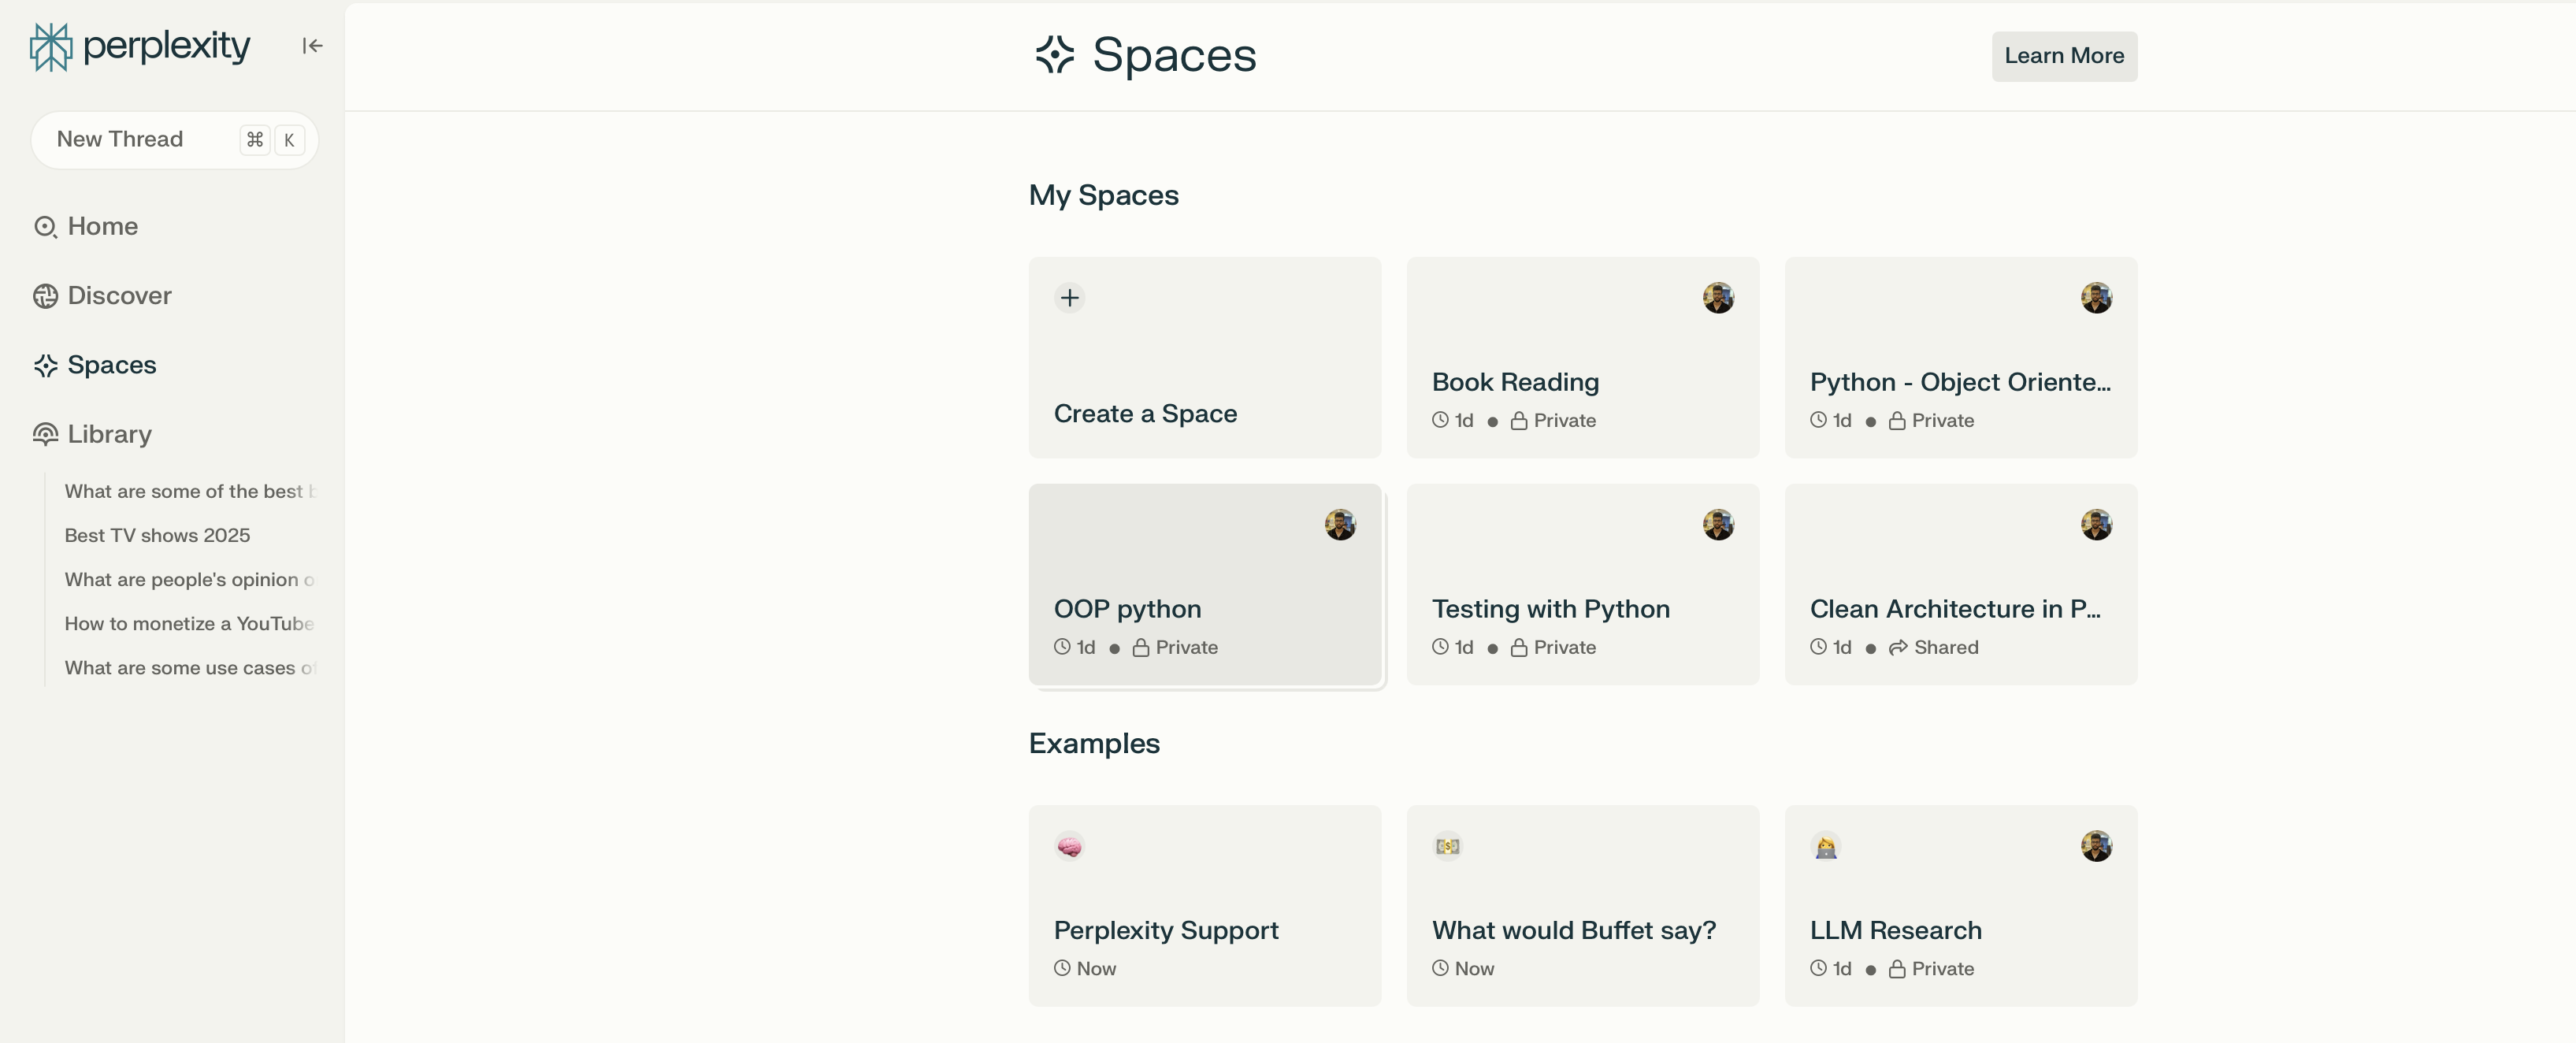Click the Perplexity logo icon
The height and width of the screenshot is (1043, 2576).
tap(50, 47)
